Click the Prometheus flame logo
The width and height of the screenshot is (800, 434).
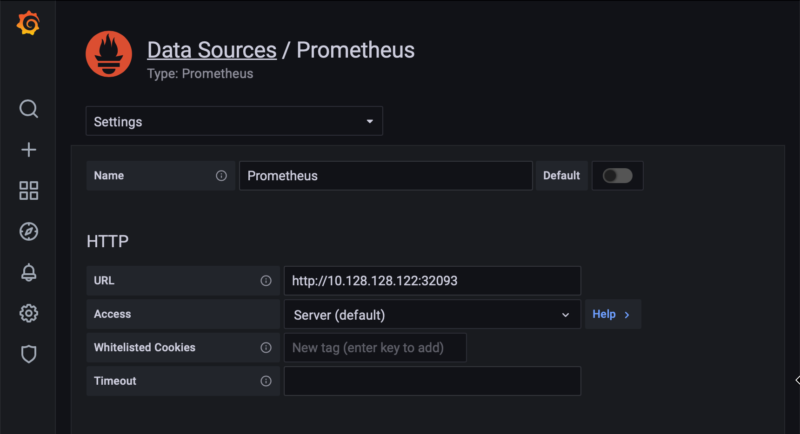109,54
